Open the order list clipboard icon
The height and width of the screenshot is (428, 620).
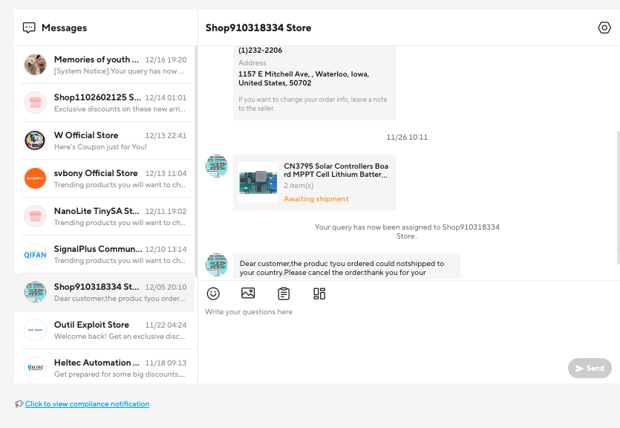(284, 294)
